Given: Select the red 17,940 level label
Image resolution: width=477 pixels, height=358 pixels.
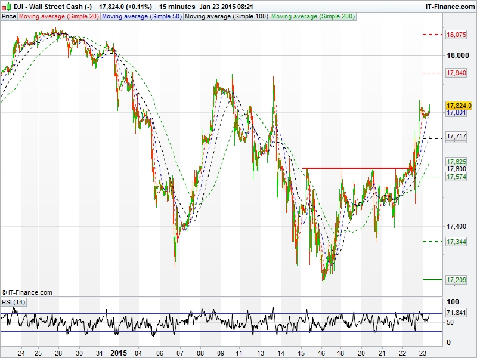Looking at the screenshot, I should (x=456, y=73).
